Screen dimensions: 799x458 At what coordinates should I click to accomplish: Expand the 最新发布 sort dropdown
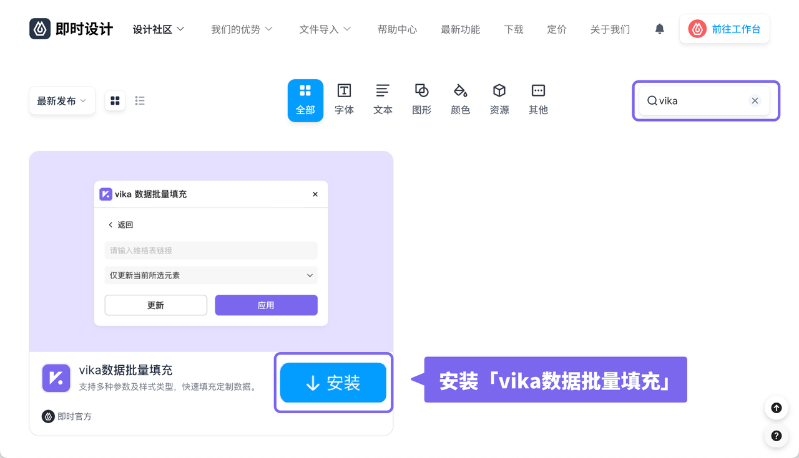coord(62,101)
